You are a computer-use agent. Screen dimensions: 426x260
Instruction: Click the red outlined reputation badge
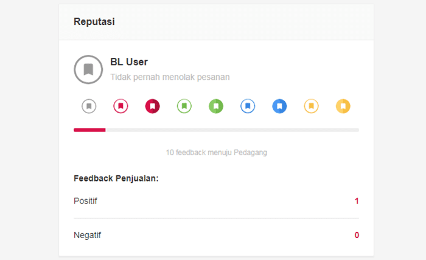[x=120, y=107]
